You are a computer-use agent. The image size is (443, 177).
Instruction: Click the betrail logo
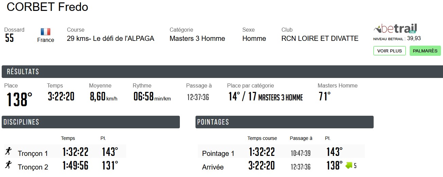[395, 29]
